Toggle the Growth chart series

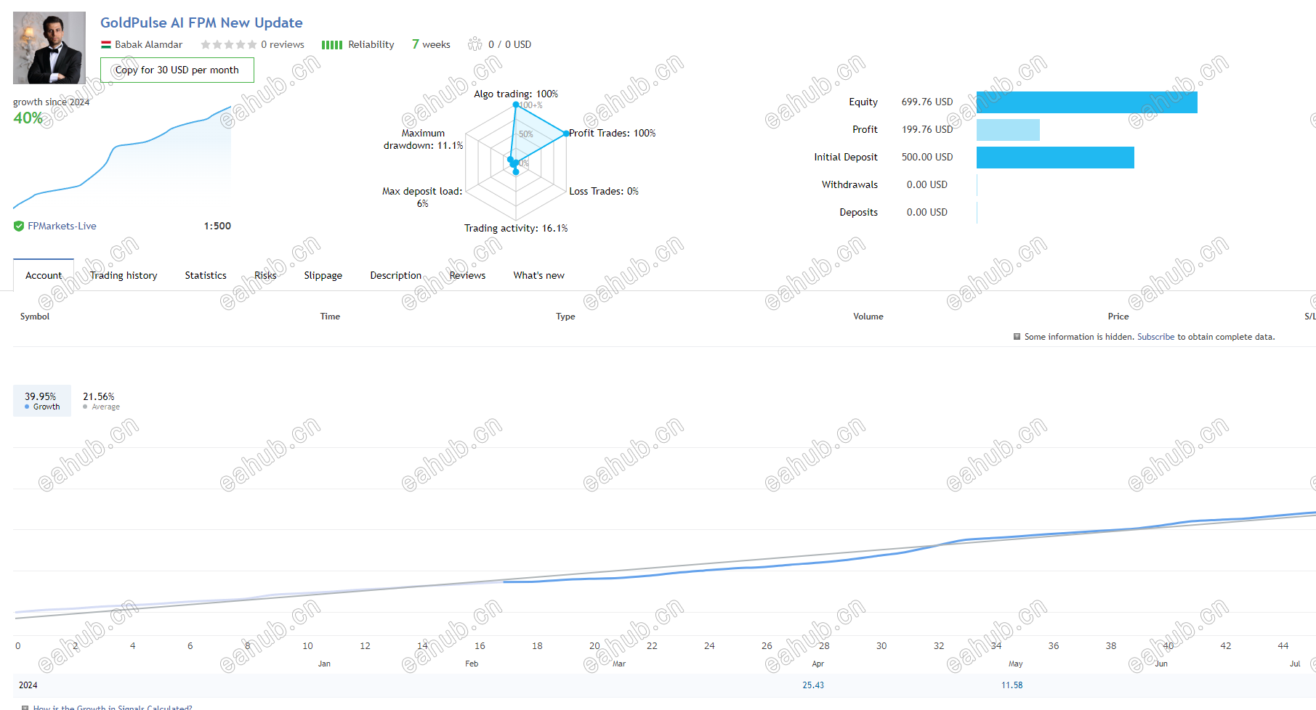pos(42,401)
